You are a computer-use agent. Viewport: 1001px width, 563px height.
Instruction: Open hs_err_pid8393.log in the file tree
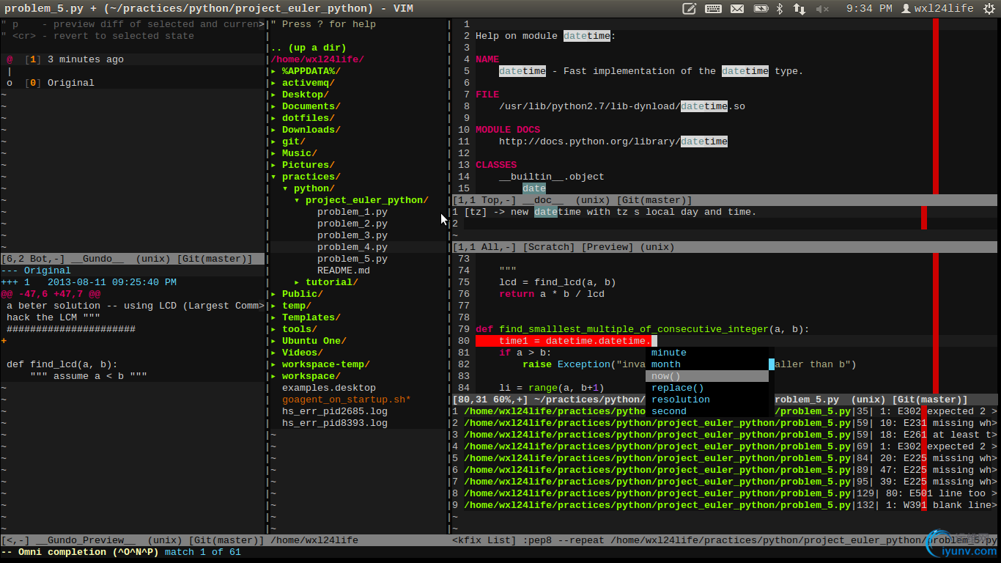pos(335,423)
